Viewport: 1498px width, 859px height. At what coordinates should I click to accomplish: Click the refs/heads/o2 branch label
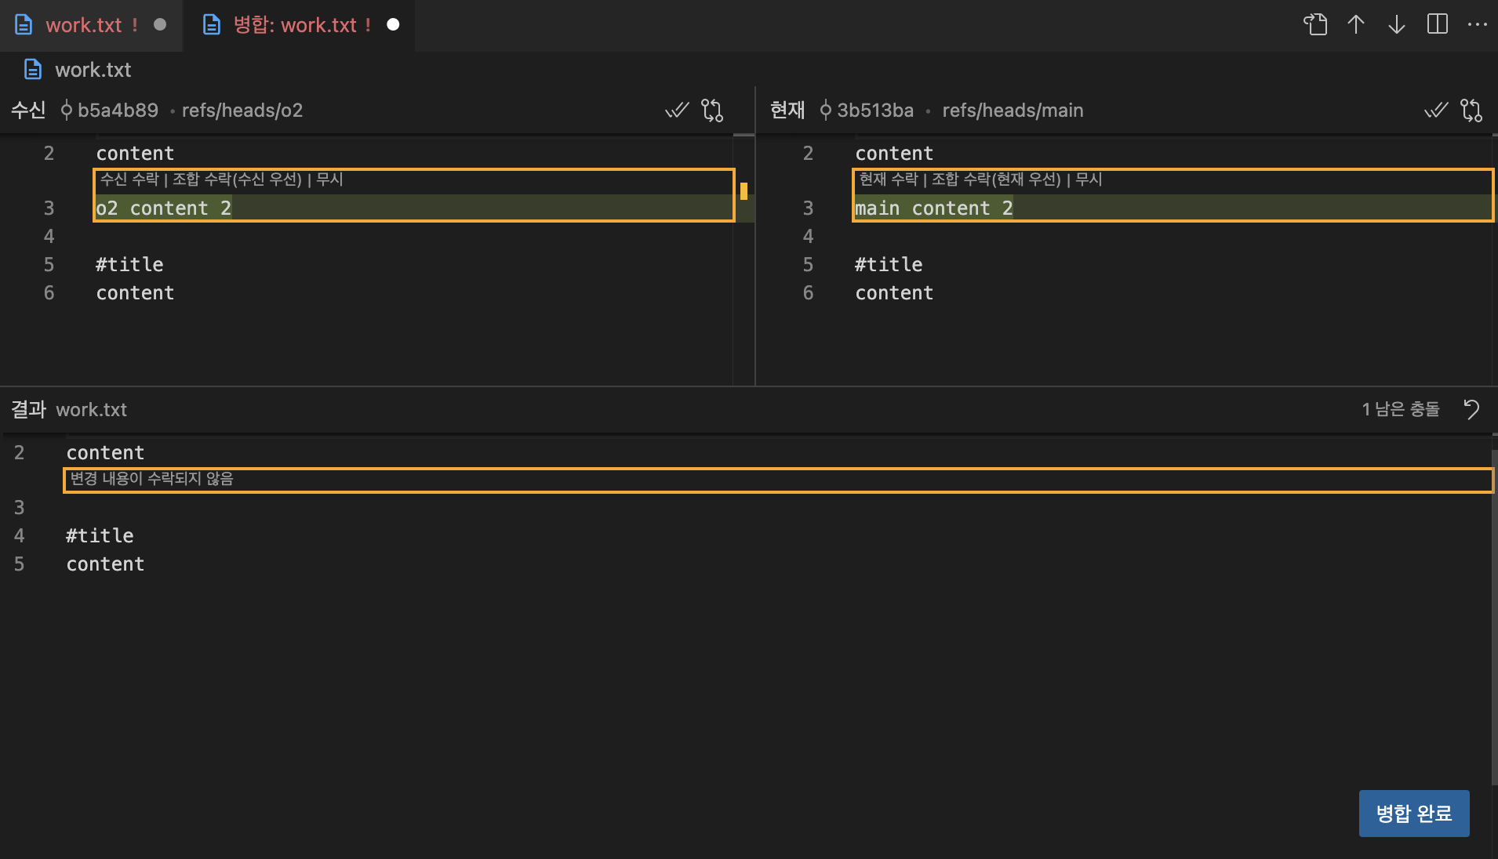point(242,111)
